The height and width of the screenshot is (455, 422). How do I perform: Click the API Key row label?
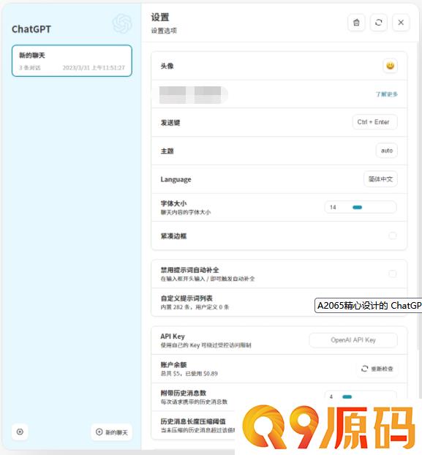coord(173,336)
